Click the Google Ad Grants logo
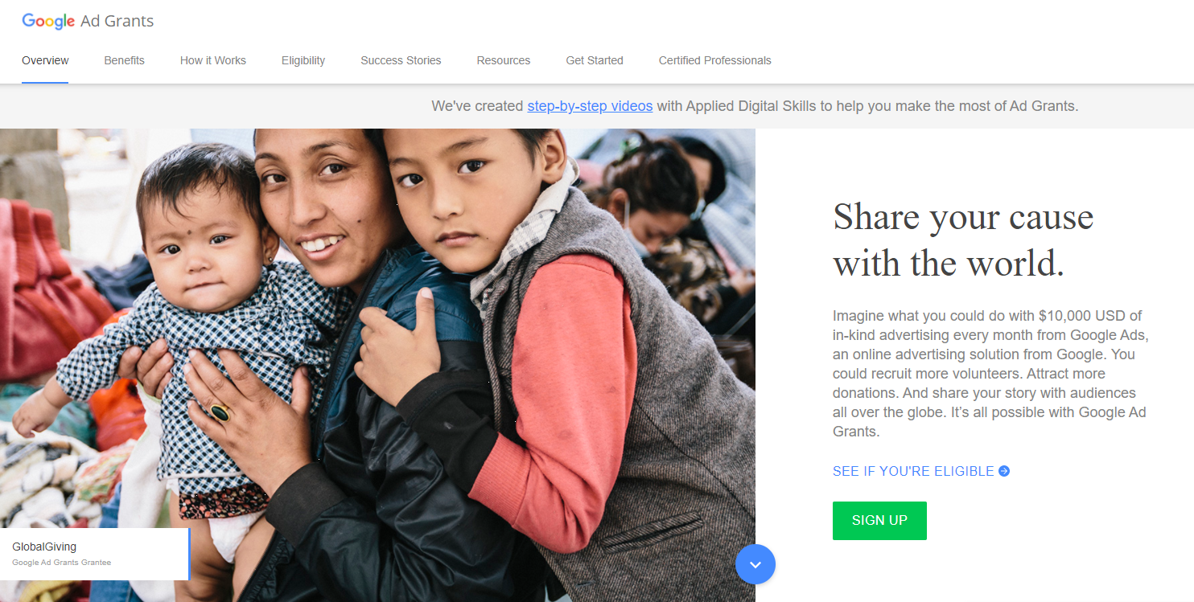Image resolution: width=1194 pixels, height=602 pixels. 88,22
